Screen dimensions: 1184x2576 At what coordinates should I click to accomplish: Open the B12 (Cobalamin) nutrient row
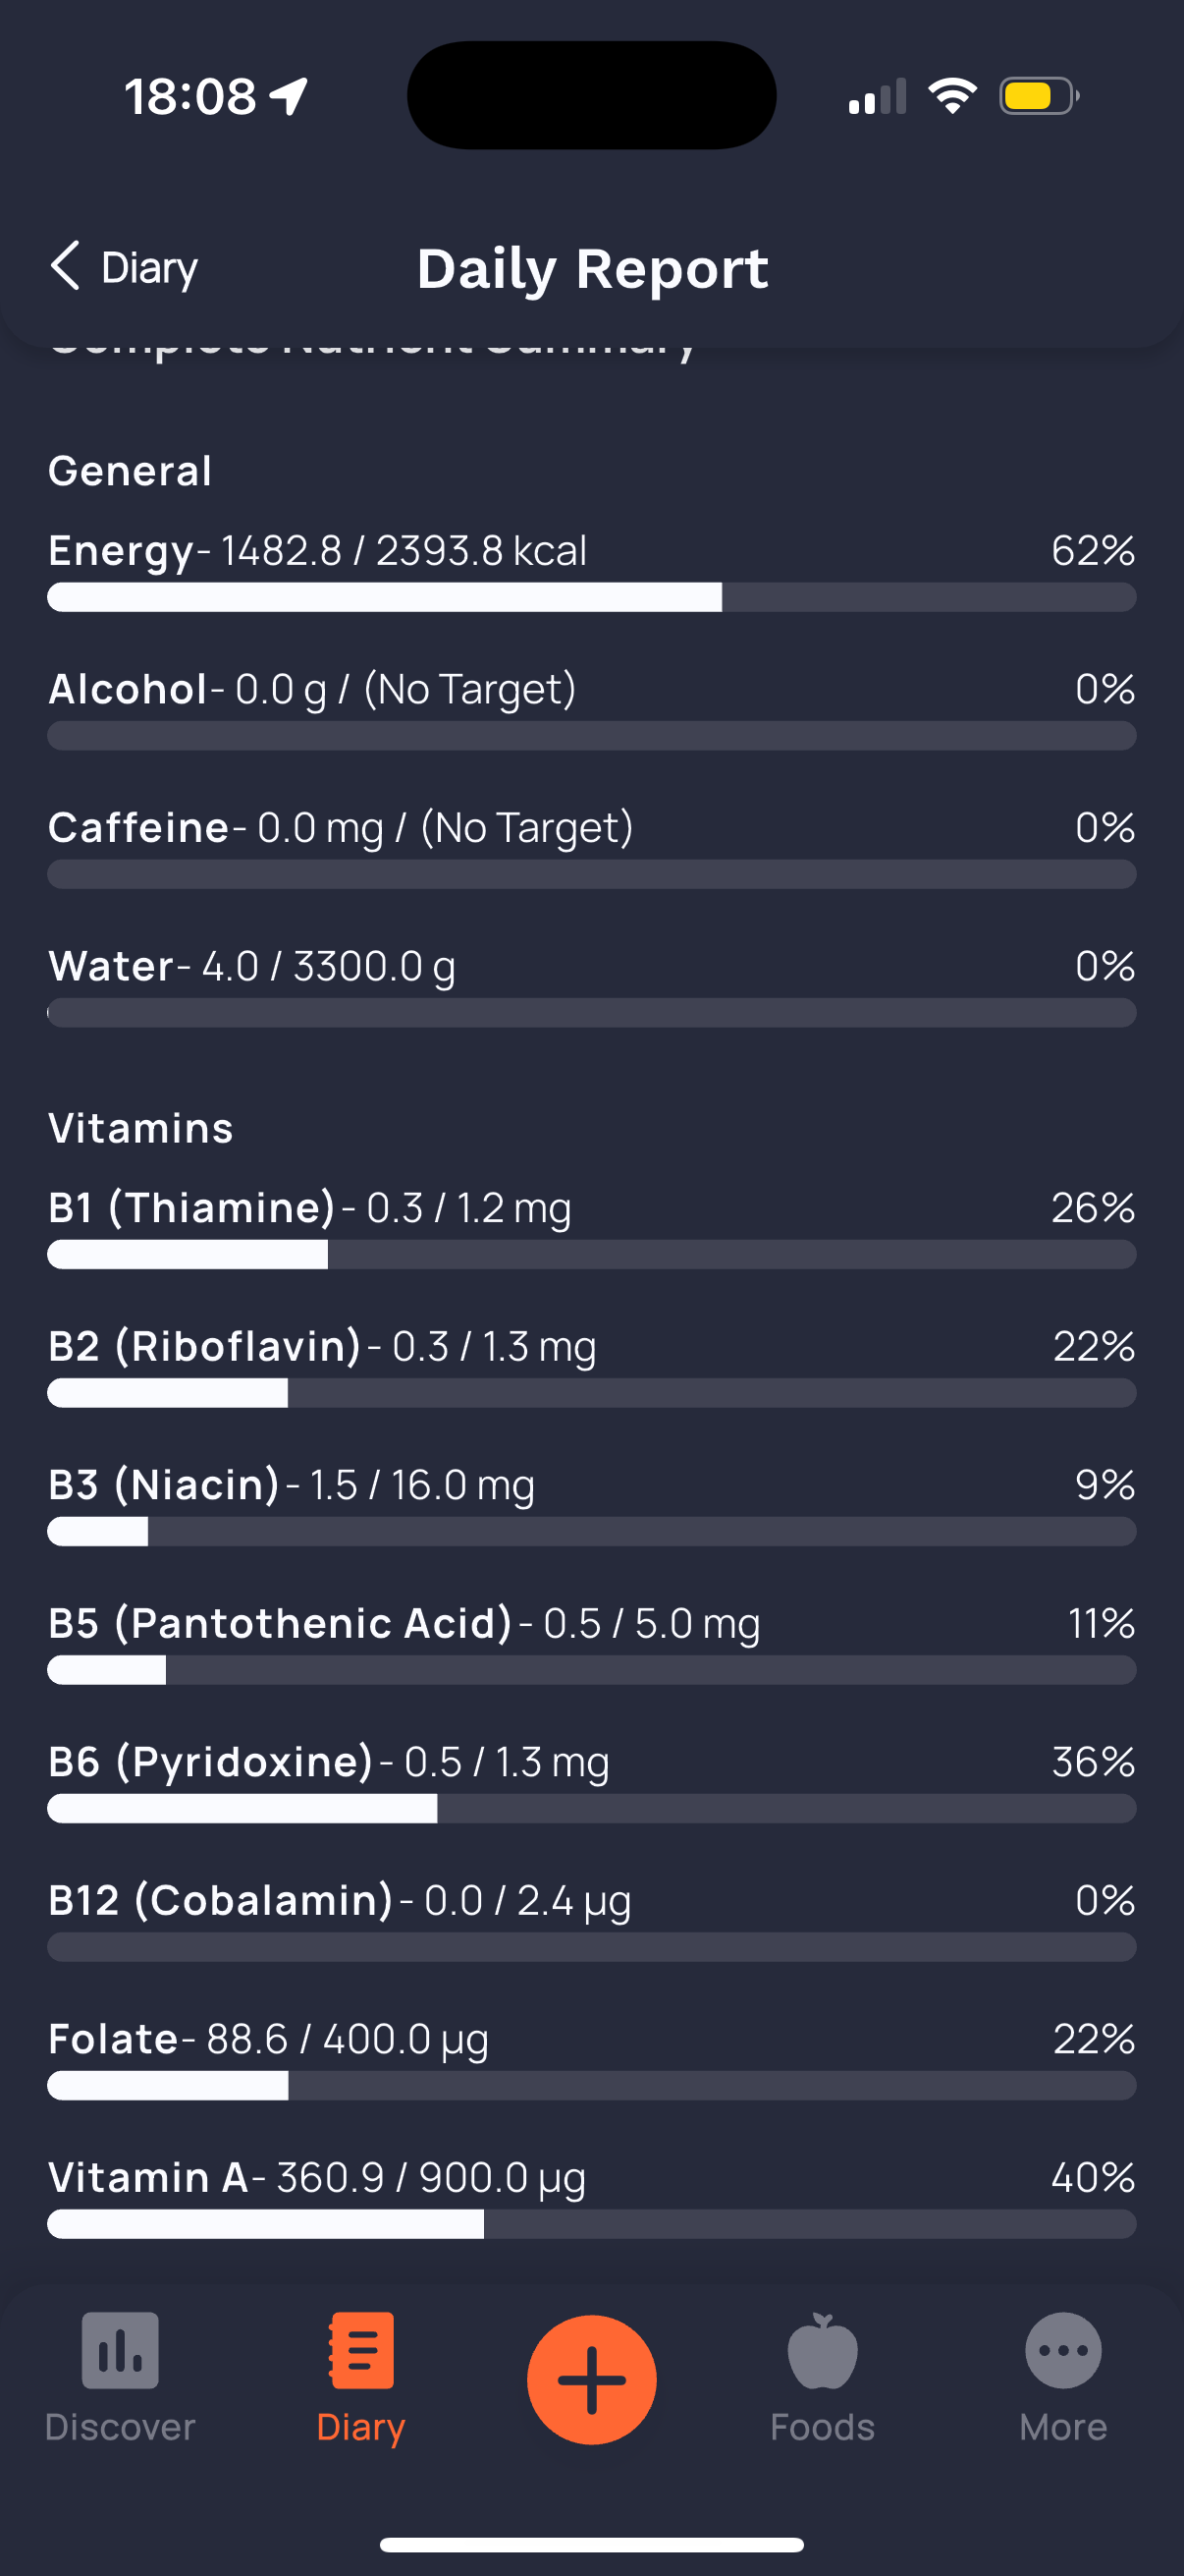click(x=591, y=1918)
